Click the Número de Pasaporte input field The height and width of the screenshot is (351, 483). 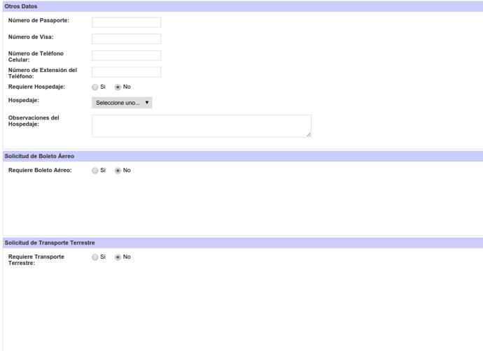126,22
